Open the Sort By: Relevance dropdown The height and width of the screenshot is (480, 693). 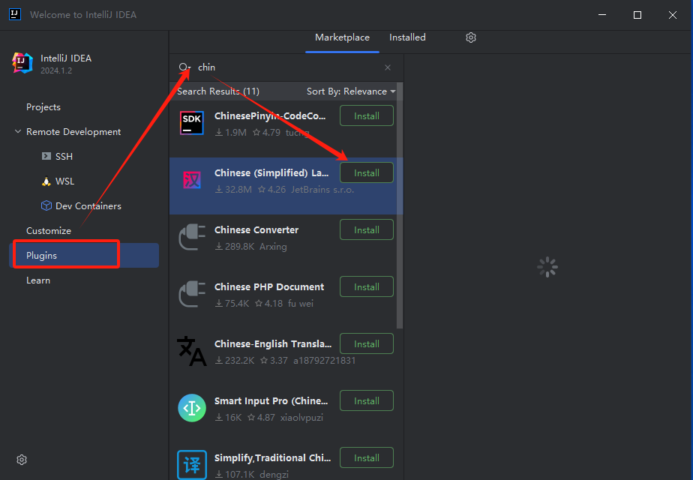(x=351, y=91)
